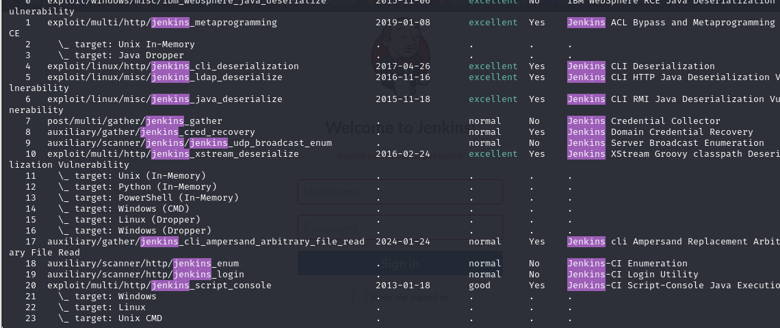Click the jenkins_script_console exploit path

pos(159,286)
